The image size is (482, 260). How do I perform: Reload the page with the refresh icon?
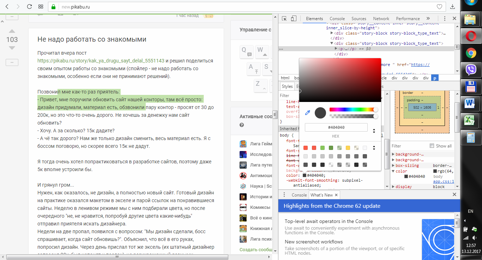pyautogui.click(x=29, y=7)
